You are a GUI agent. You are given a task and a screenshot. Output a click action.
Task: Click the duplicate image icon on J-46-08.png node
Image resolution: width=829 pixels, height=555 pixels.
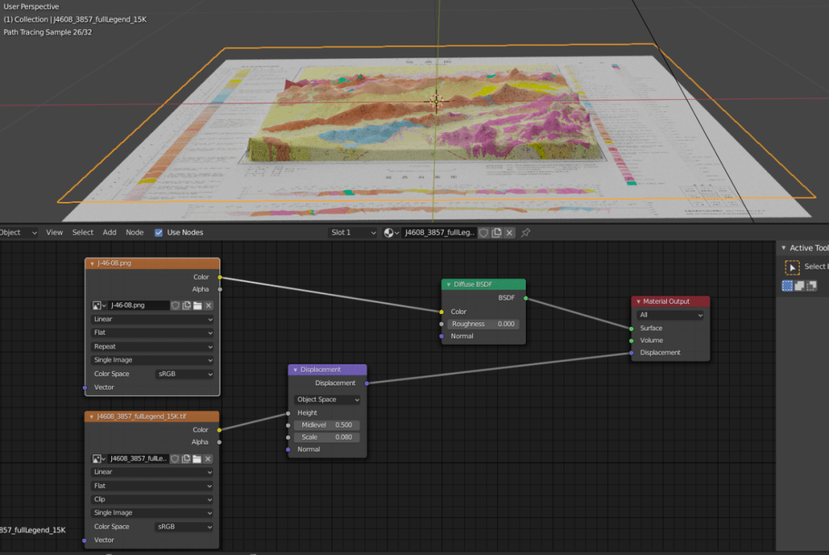(x=187, y=306)
